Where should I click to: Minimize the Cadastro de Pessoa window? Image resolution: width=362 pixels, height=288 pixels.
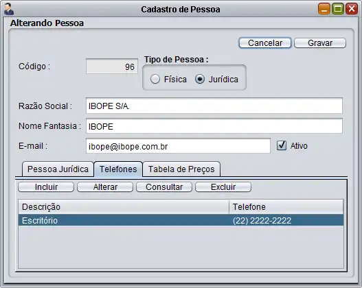tap(324, 9)
